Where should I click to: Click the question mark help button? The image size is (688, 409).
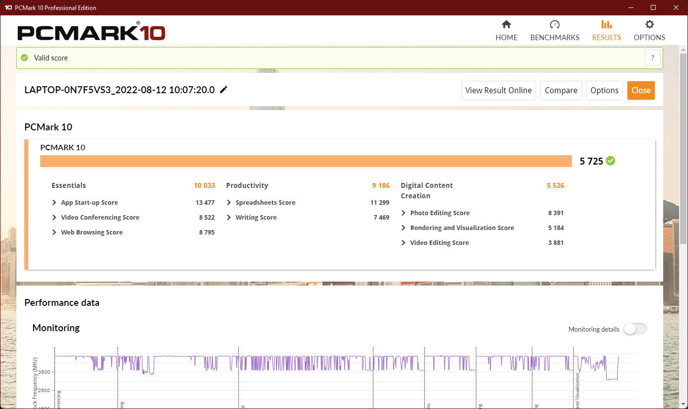(653, 58)
